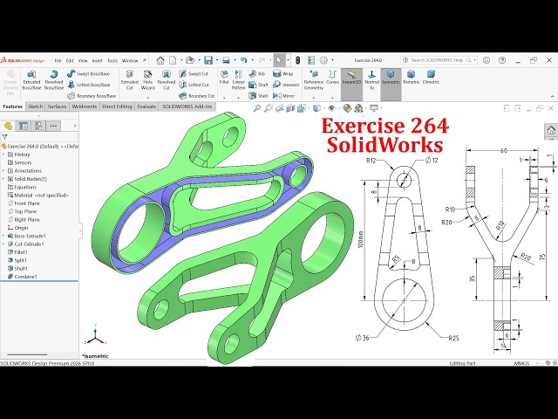558x419 pixels.
Task: Choose Lofted Boss/Base command
Action: click(x=89, y=85)
